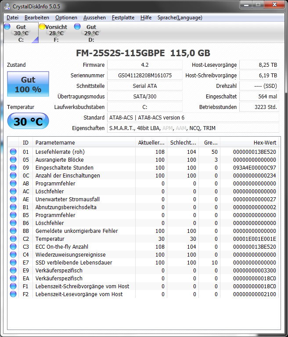Click the status orb of Lebenszeit-Lesevorgänge vom Host
The height and width of the screenshot is (337, 288).
pos(13,294)
